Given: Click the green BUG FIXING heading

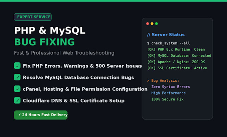Looking at the screenshot, I should (x=44, y=42).
